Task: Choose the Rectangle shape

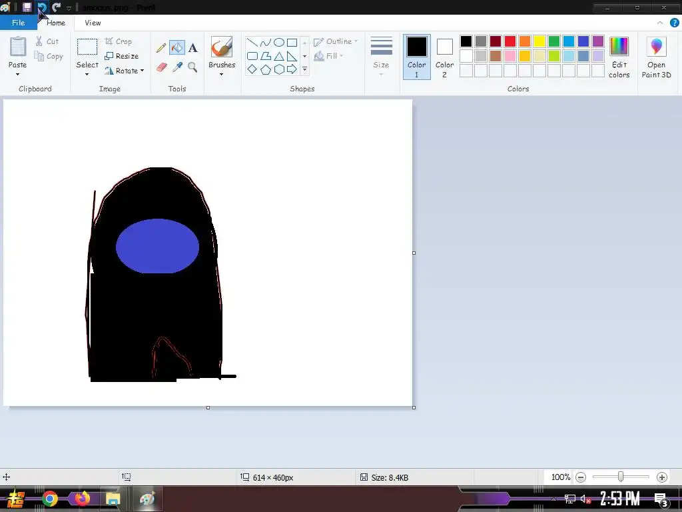Action: tap(292, 42)
